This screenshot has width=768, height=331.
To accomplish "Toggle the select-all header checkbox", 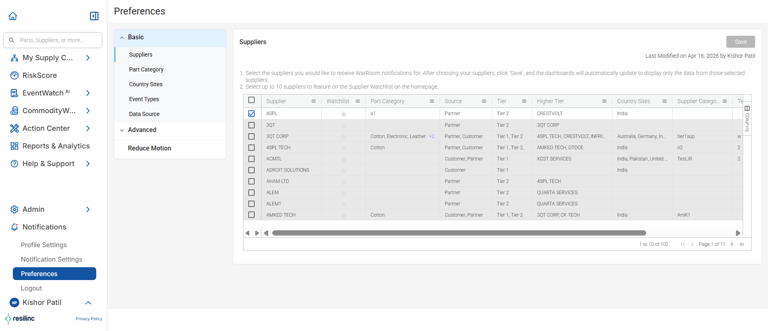I will [251, 100].
